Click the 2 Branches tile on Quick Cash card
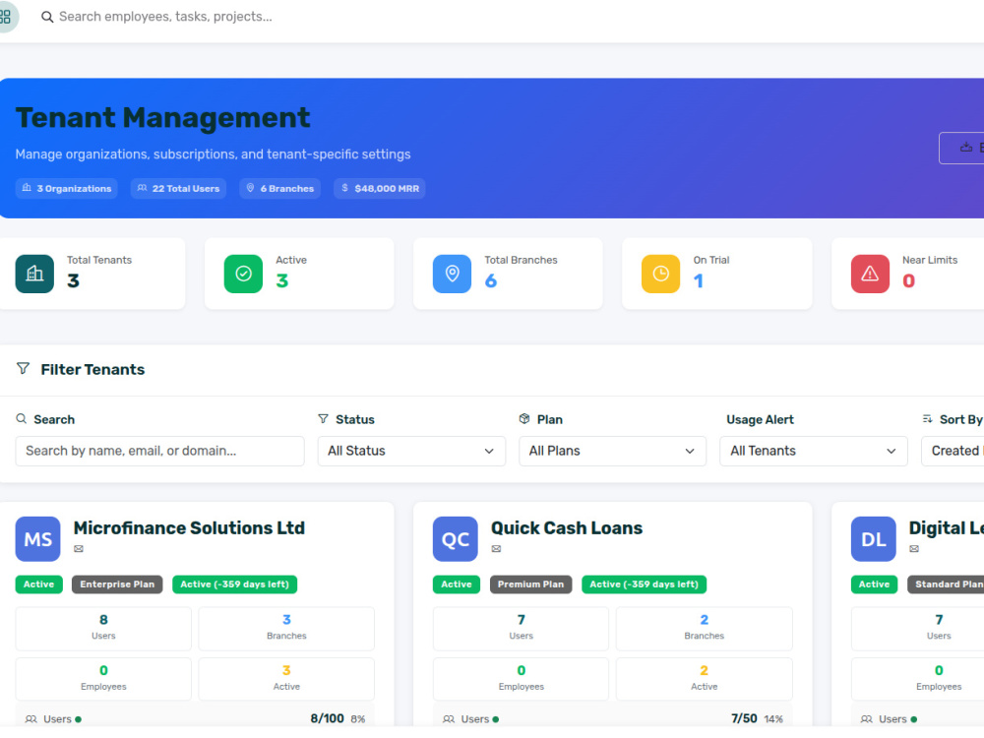984x738 pixels. click(705, 629)
